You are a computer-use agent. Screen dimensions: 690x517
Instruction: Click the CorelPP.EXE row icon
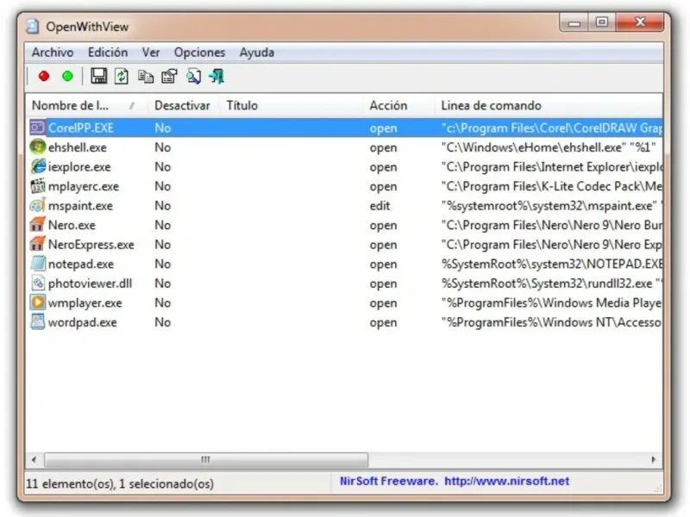coord(37,128)
